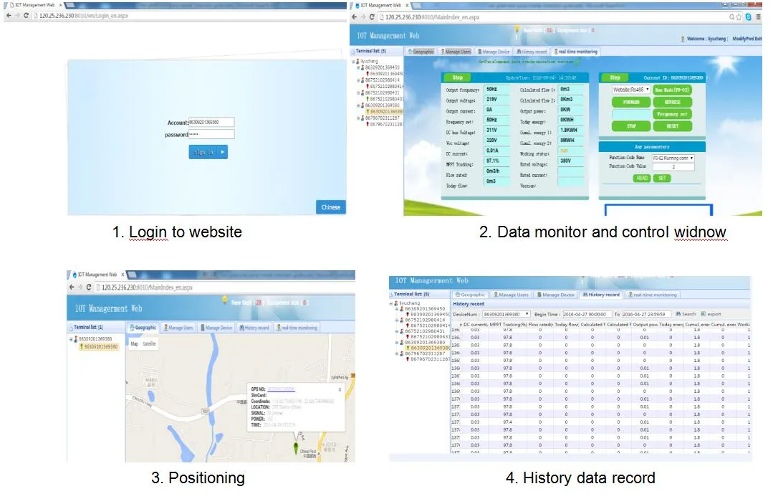
Task: Click the page zoom magnifier icon in address bar
Action: coord(732,16)
